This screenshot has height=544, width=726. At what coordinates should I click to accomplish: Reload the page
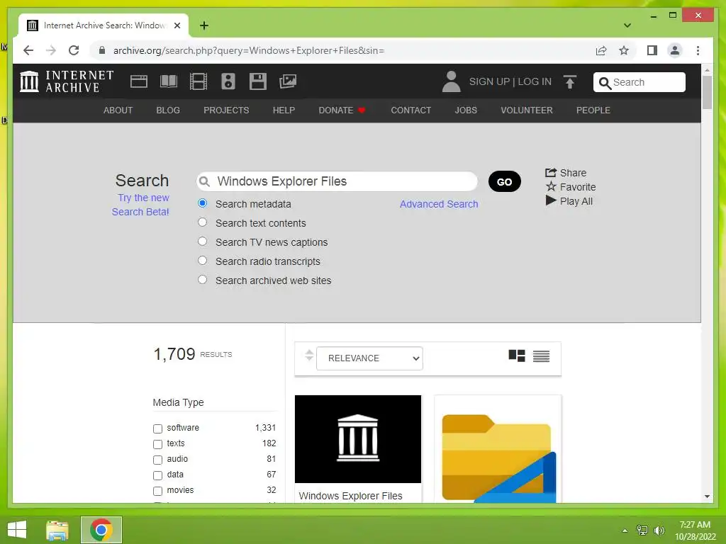click(74, 50)
